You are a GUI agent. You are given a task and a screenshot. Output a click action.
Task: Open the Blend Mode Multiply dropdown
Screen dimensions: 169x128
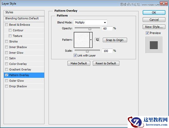click(90, 22)
